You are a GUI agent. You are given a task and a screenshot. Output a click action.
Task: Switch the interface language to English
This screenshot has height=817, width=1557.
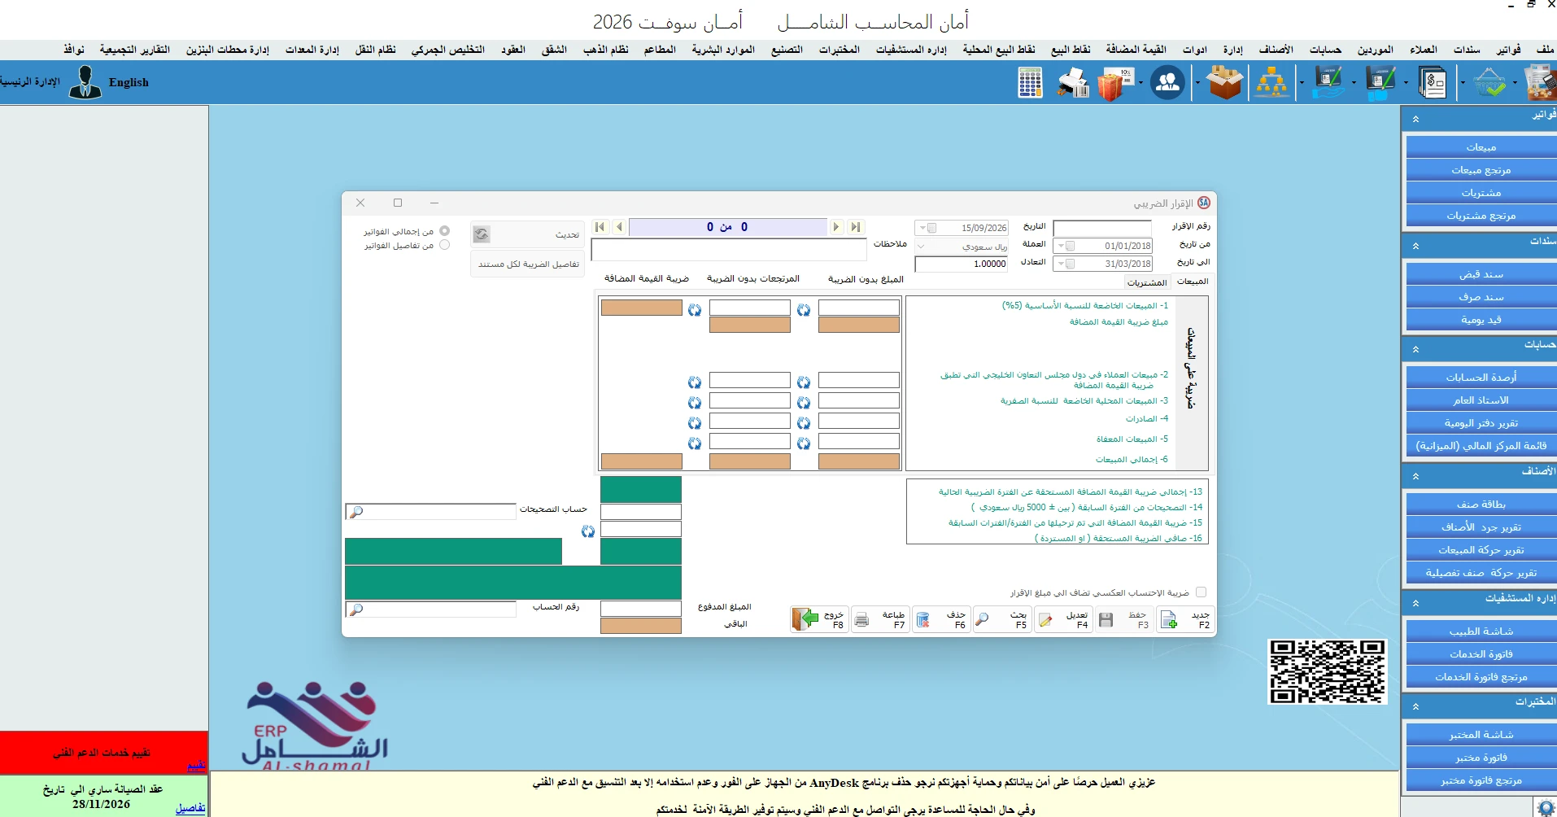tap(129, 82)
